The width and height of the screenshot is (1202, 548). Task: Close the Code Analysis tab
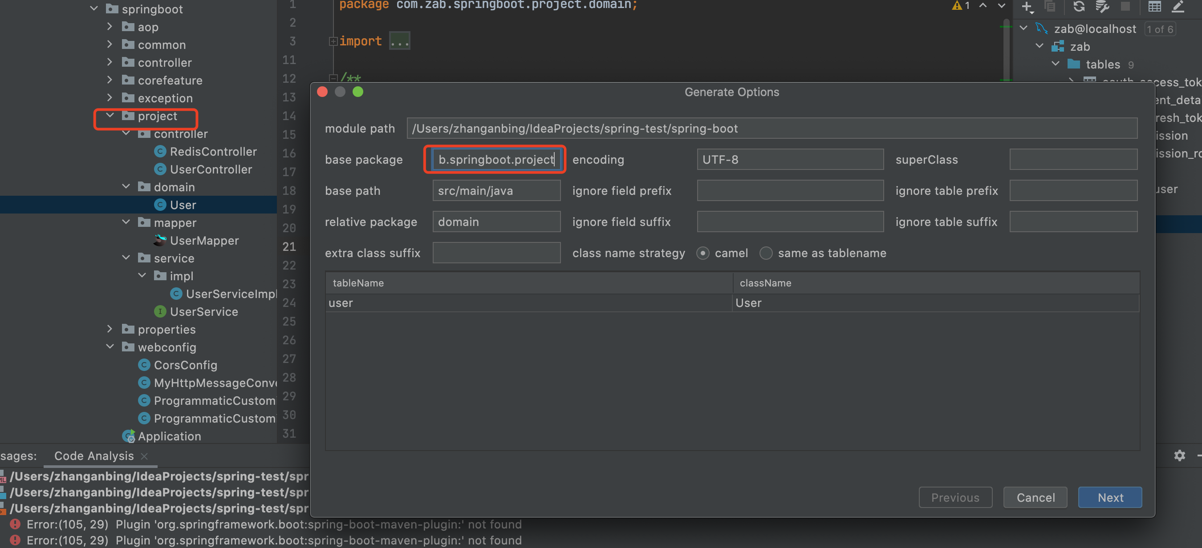(x=144, y=455)
